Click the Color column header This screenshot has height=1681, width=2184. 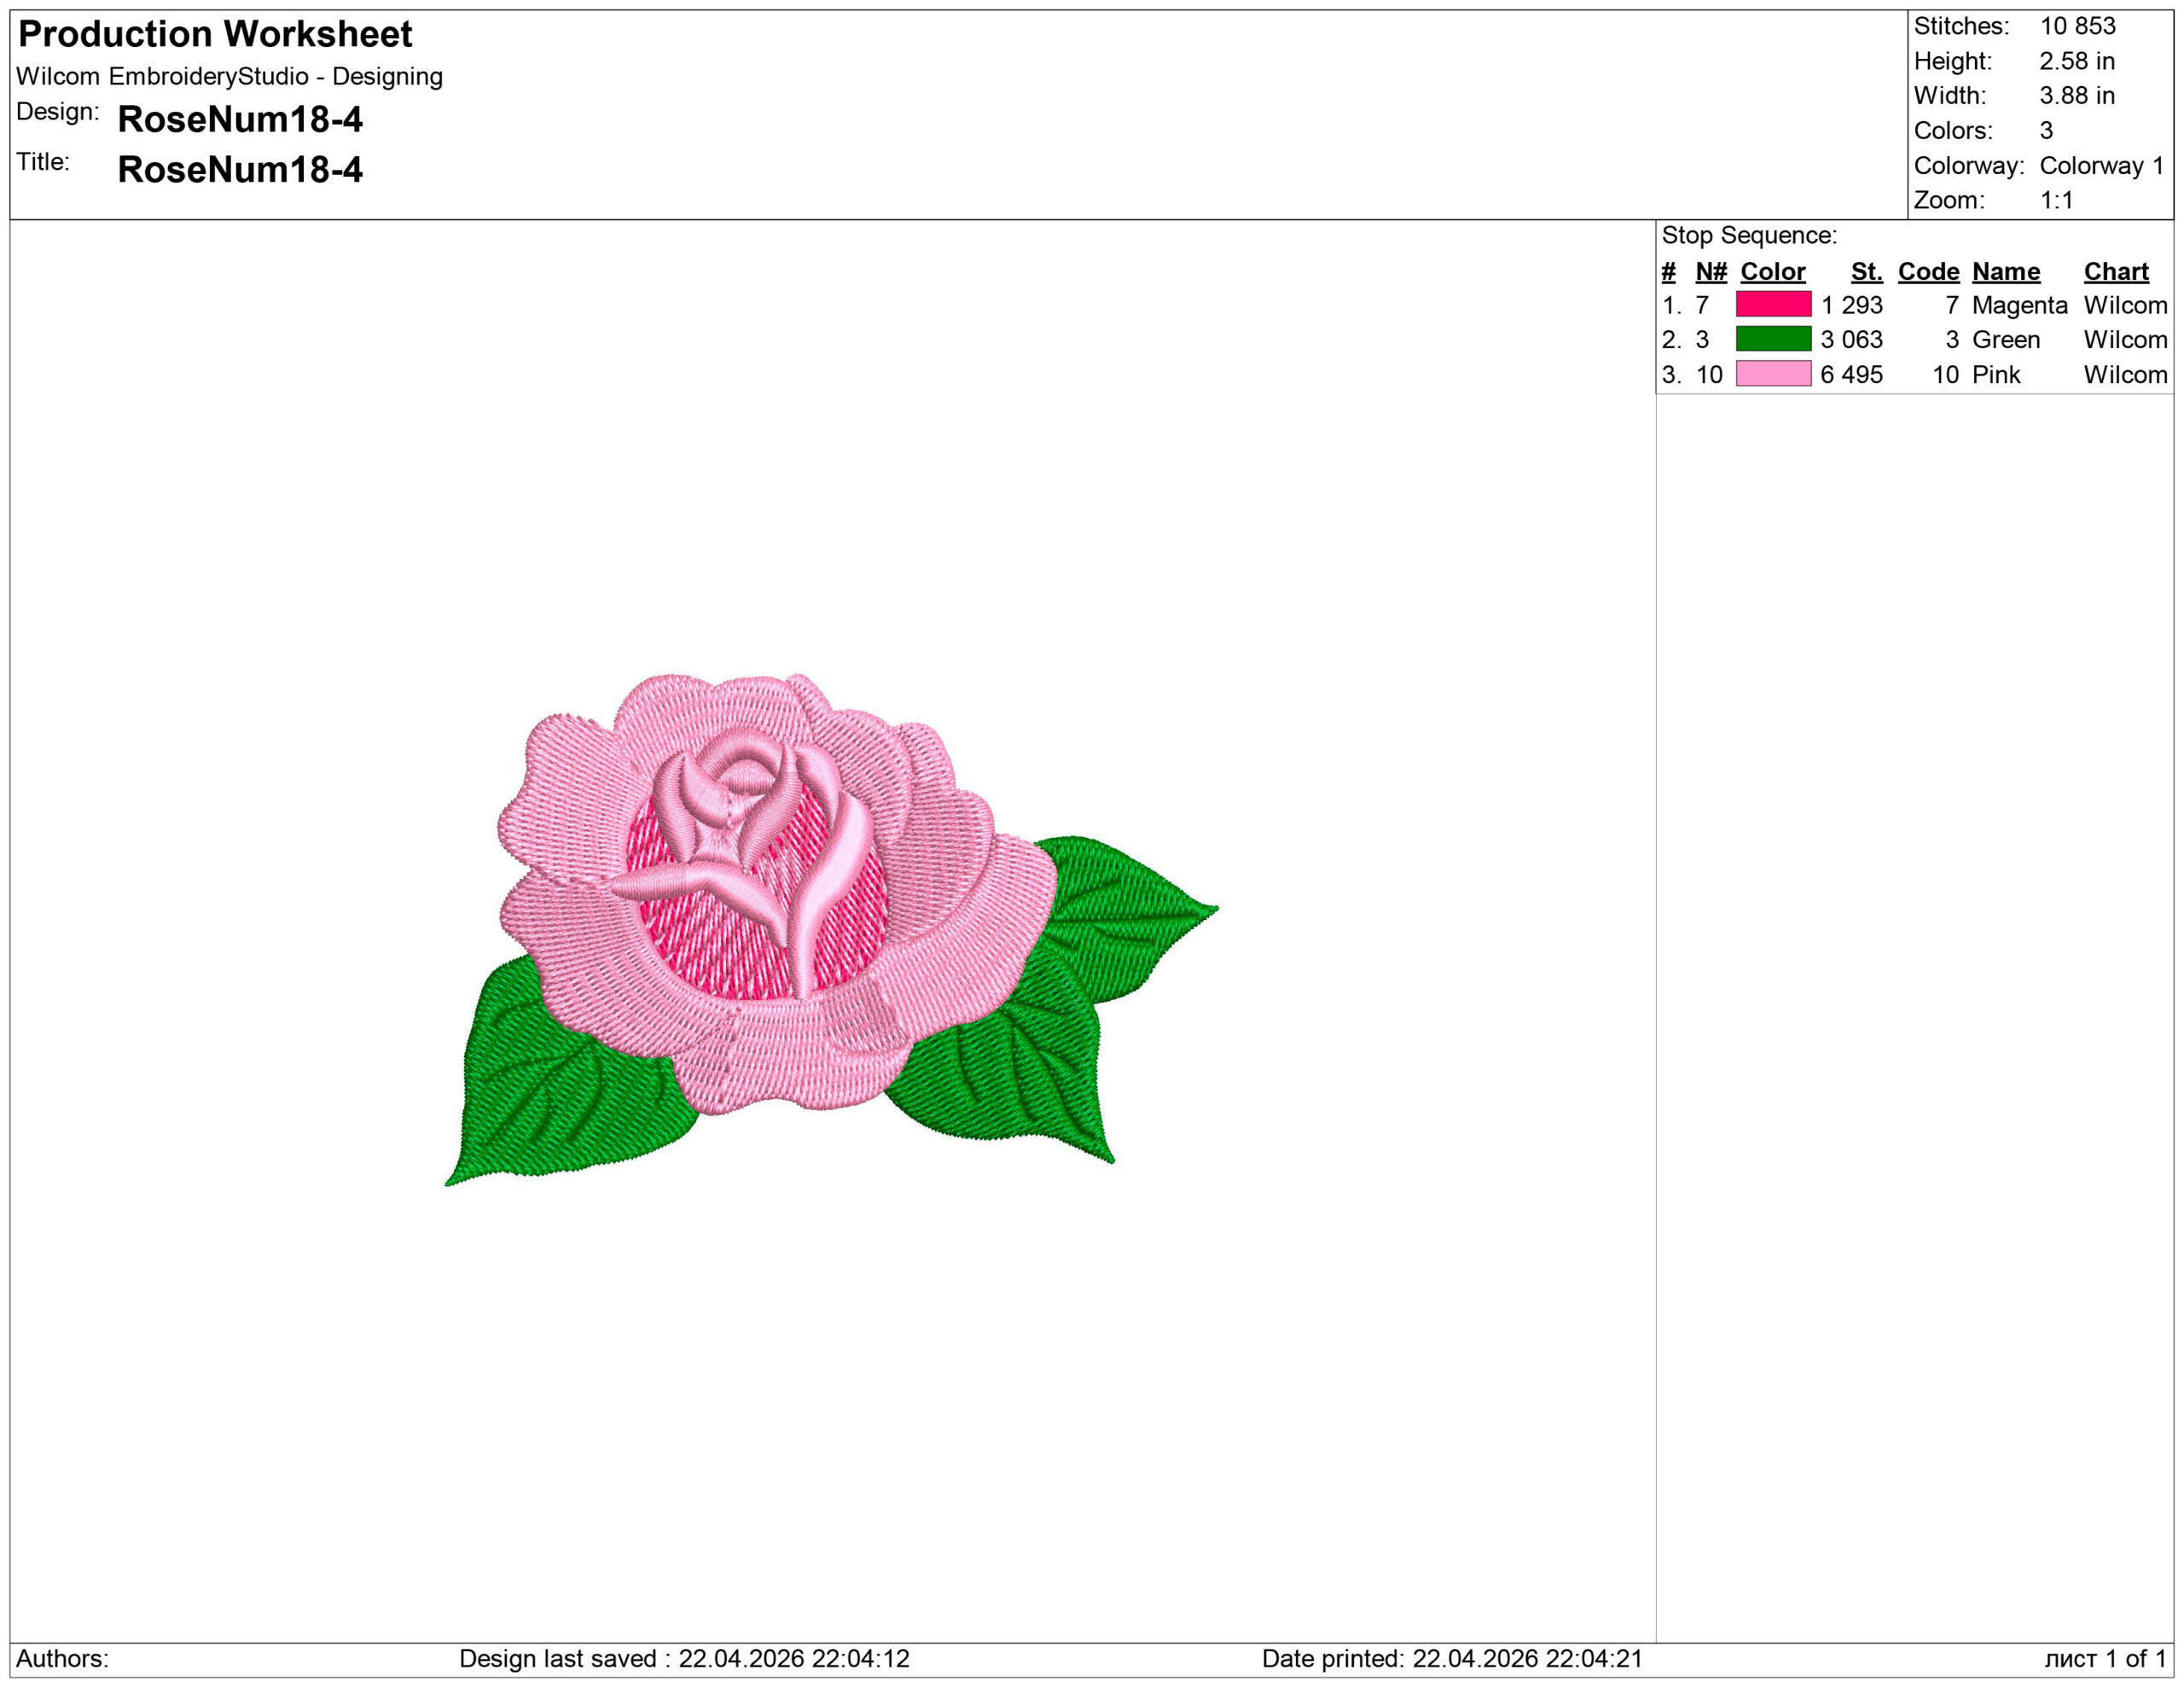(1772, 272)
